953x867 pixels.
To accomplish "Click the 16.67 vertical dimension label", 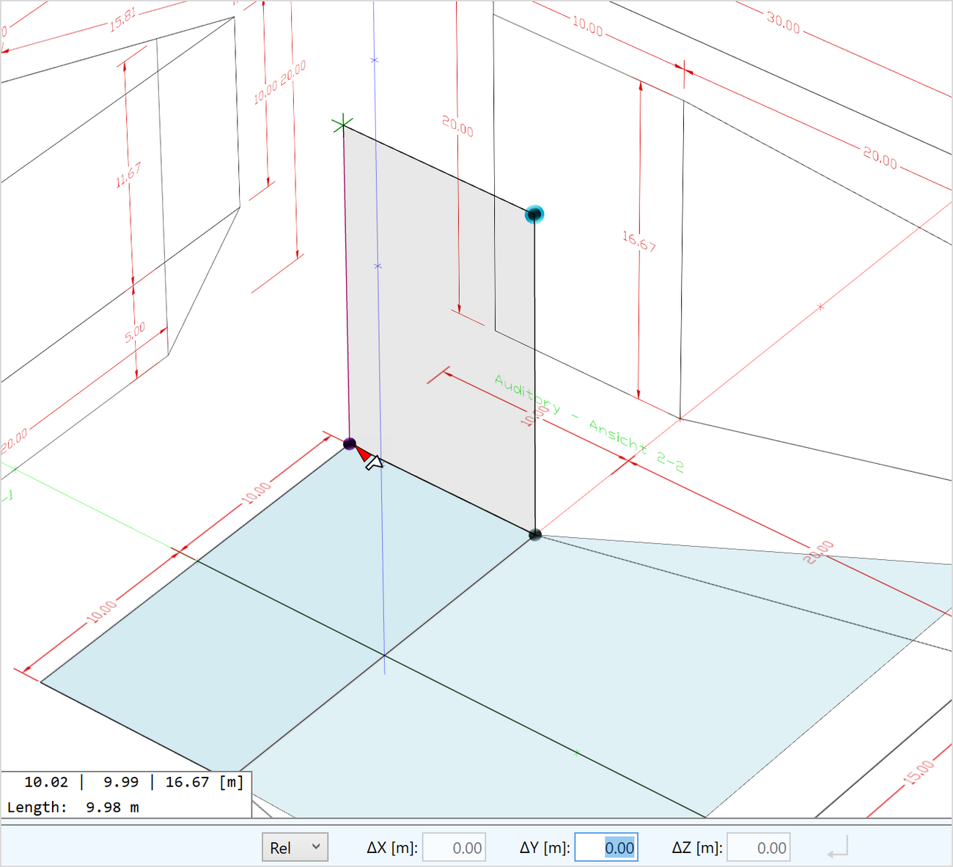I will (x=639, y=241).
